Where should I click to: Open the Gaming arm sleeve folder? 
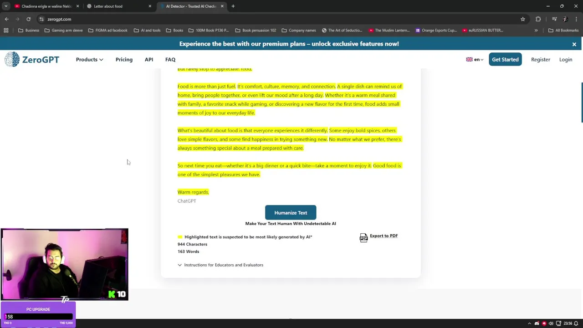63,31
